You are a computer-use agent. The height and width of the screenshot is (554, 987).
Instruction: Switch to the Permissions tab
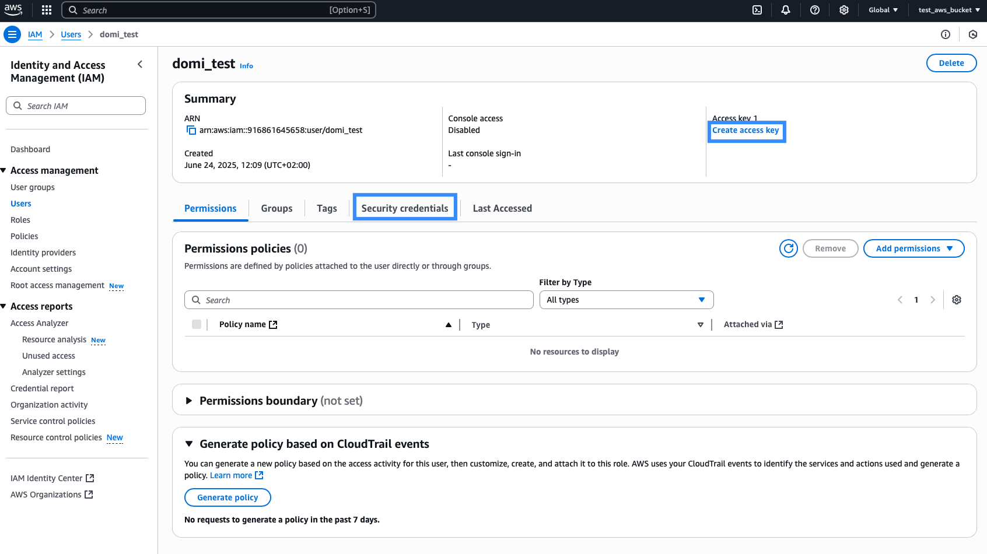[x=211, y=208]
